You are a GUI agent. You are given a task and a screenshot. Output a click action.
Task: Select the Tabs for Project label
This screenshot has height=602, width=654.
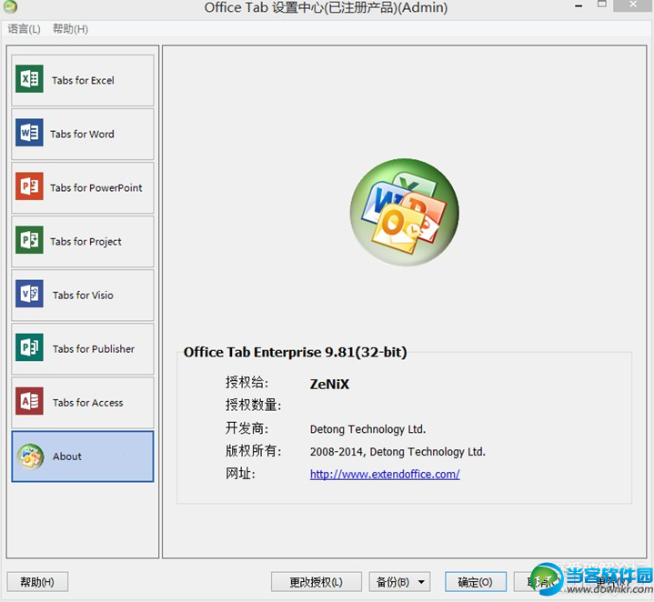pyautogui.click(x=86, y=241)
